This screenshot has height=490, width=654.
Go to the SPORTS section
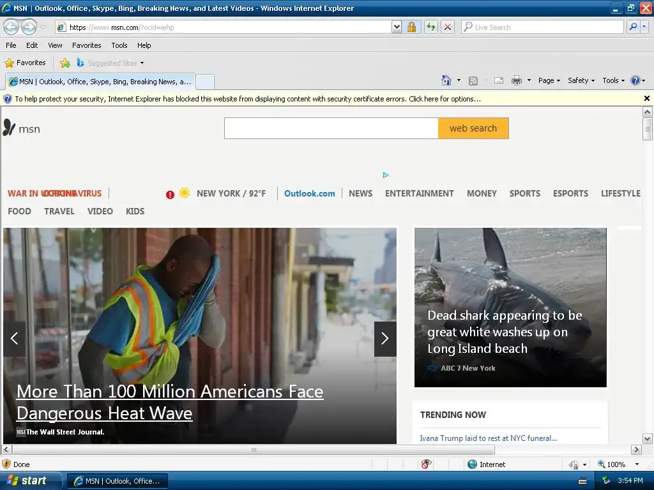coord(525,193)
